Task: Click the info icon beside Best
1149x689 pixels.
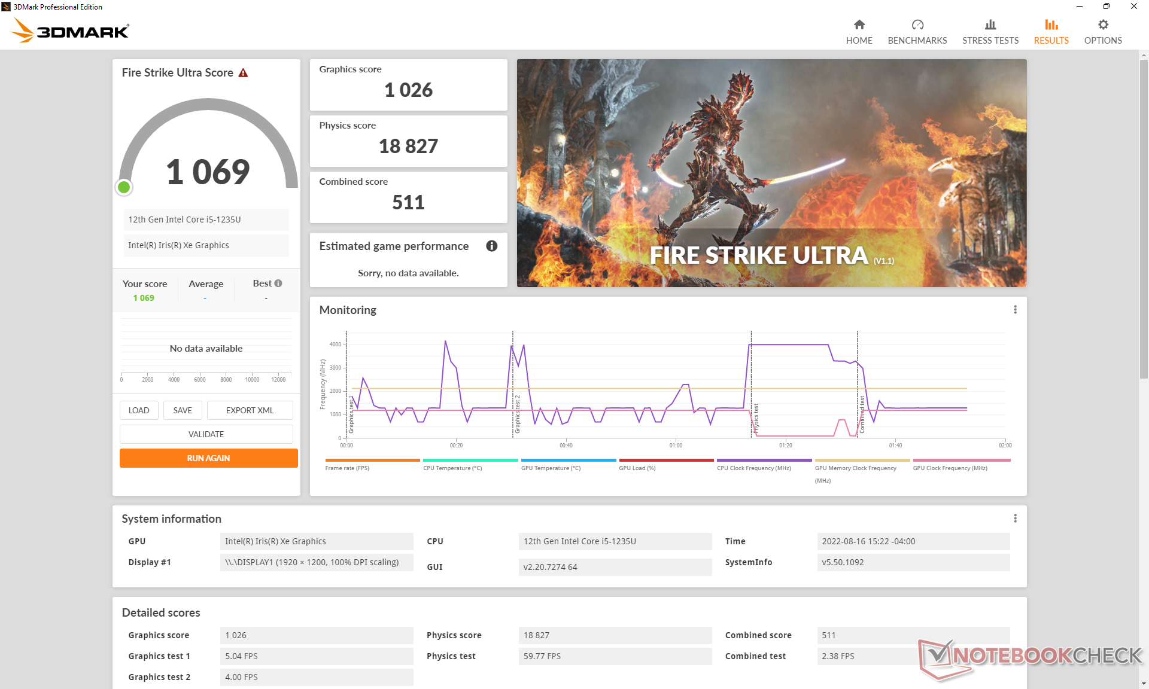Action: [278, 283]
